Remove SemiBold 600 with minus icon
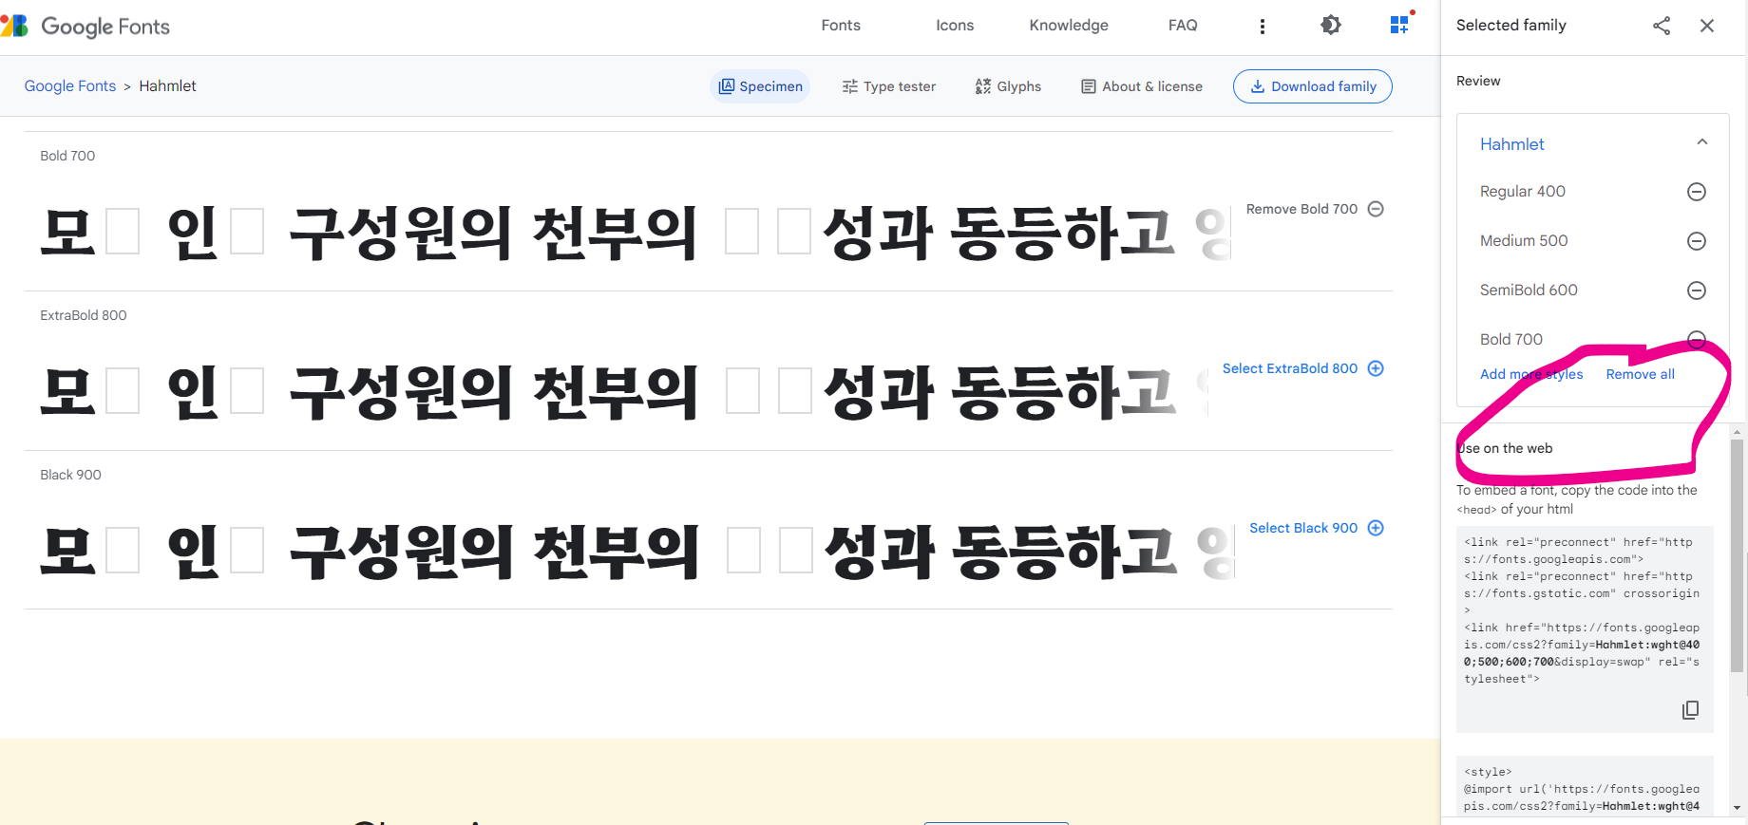 1697,291
